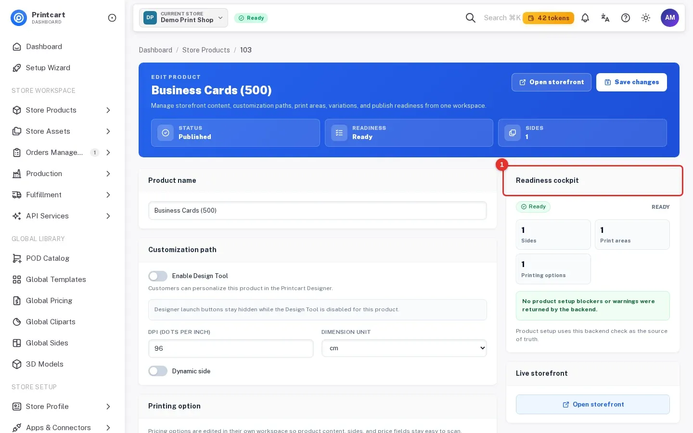
Task: Click the Global Sides icon
Action: 17,343
